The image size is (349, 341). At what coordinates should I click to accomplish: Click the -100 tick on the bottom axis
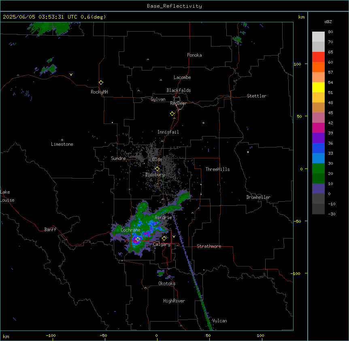51,335
